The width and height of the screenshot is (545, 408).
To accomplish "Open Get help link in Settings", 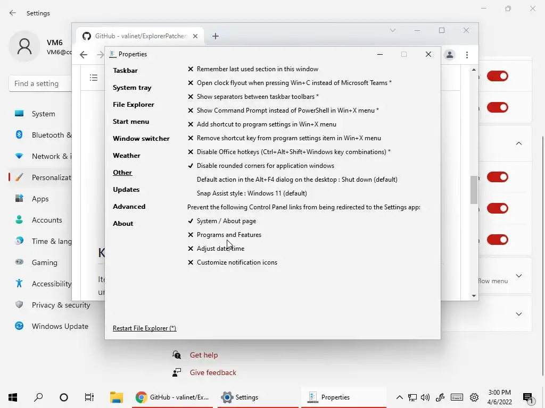I will [204, 355].
